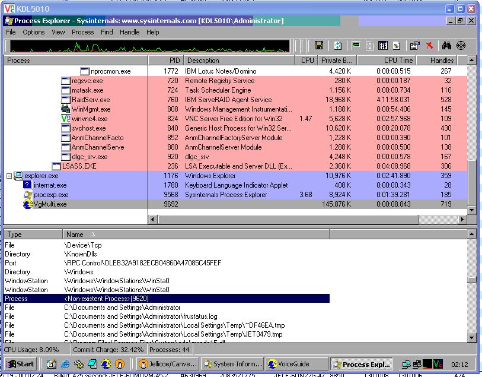Open process Properties toolbar icon
482x377 pixels.
click(414, 46)
